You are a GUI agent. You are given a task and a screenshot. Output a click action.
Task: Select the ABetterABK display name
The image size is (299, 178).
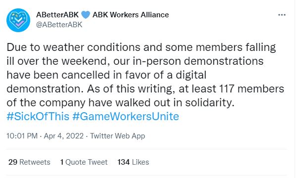[57, 15]
